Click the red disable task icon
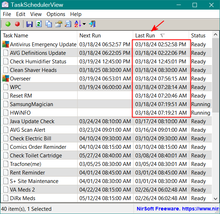 click(x=17, y=24)
